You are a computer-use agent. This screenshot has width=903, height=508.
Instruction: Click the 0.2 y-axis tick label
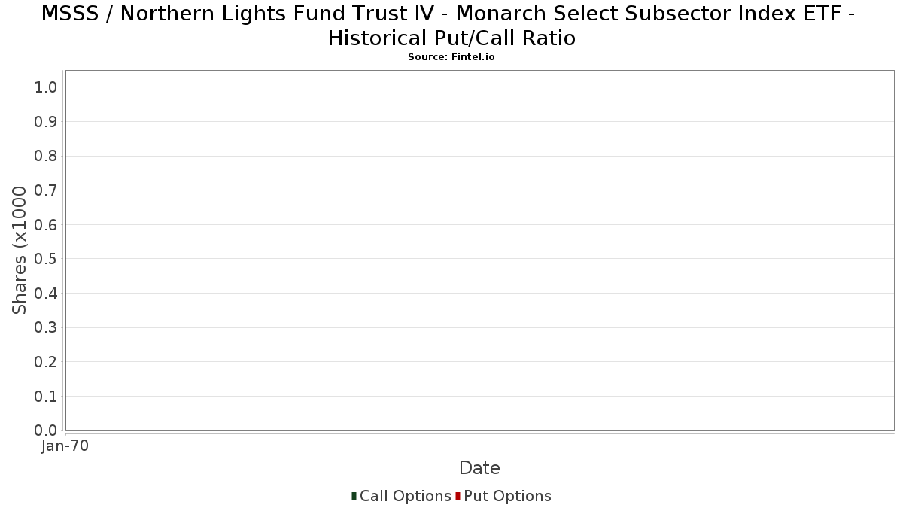[46, 362]
